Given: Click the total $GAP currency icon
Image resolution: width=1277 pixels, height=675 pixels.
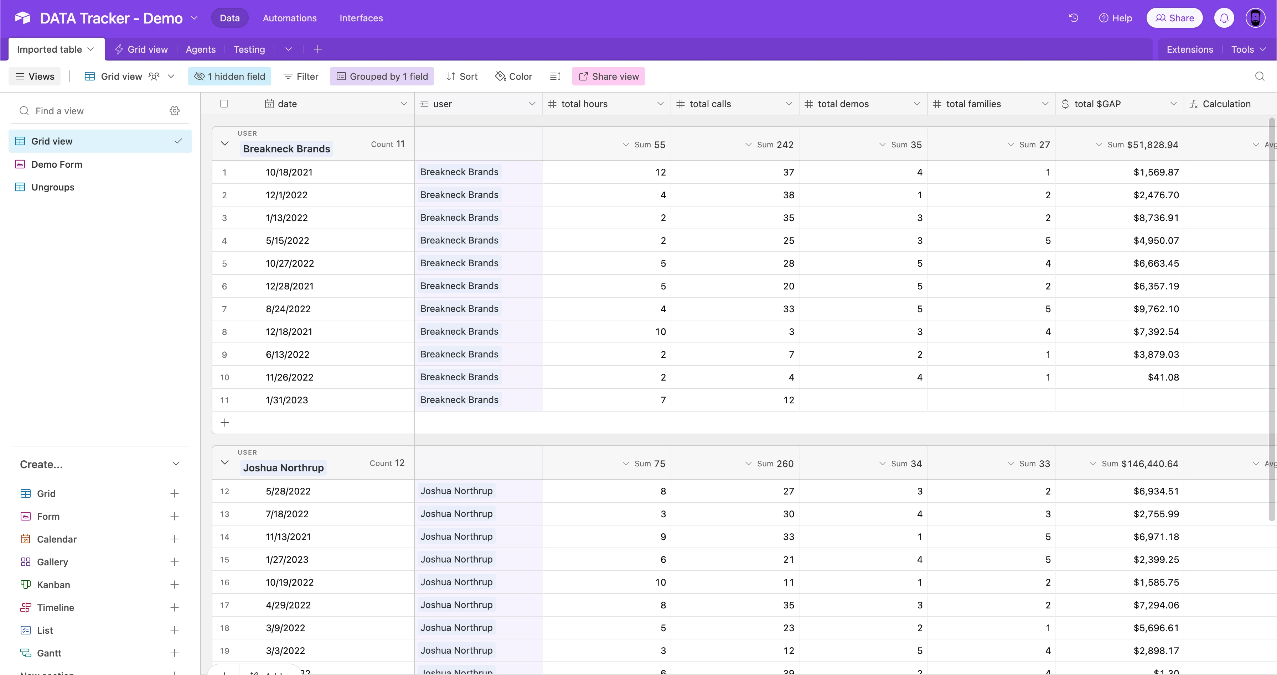Looking at the screenshot, I should (x=1065, y=104).
